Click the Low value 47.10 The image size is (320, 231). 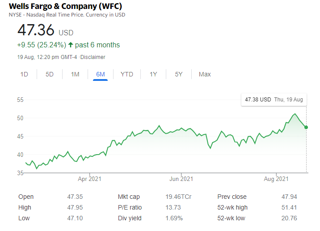click(x=75, y=218)
